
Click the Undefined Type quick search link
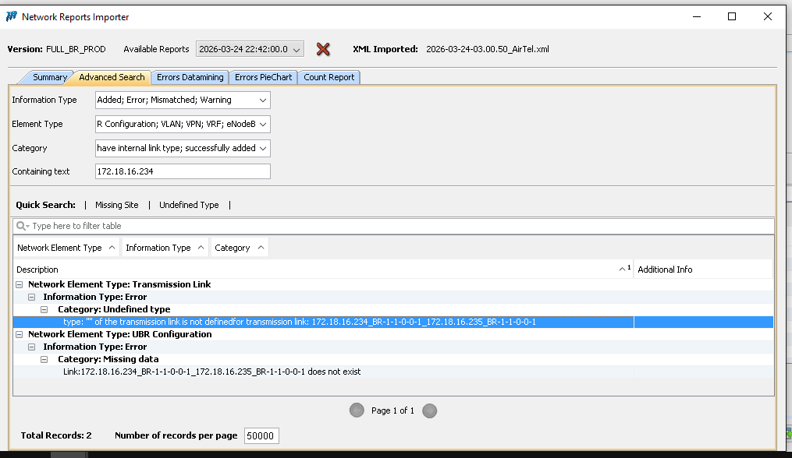click(189, 205)
